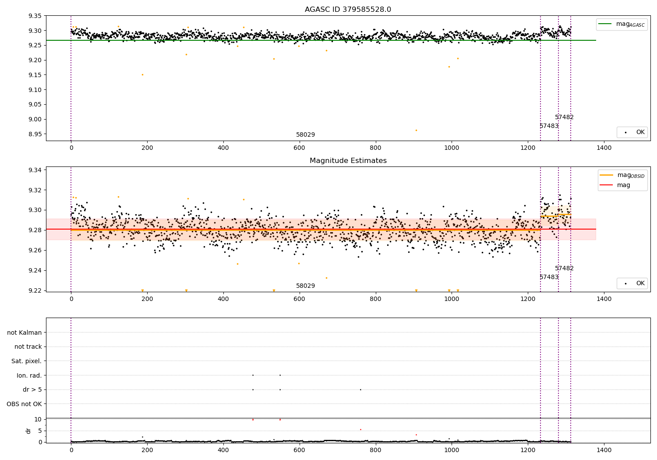Click the 9.15 y-tick on the top plot
This screenshot has height=460, width=657.
pos(35,75)
